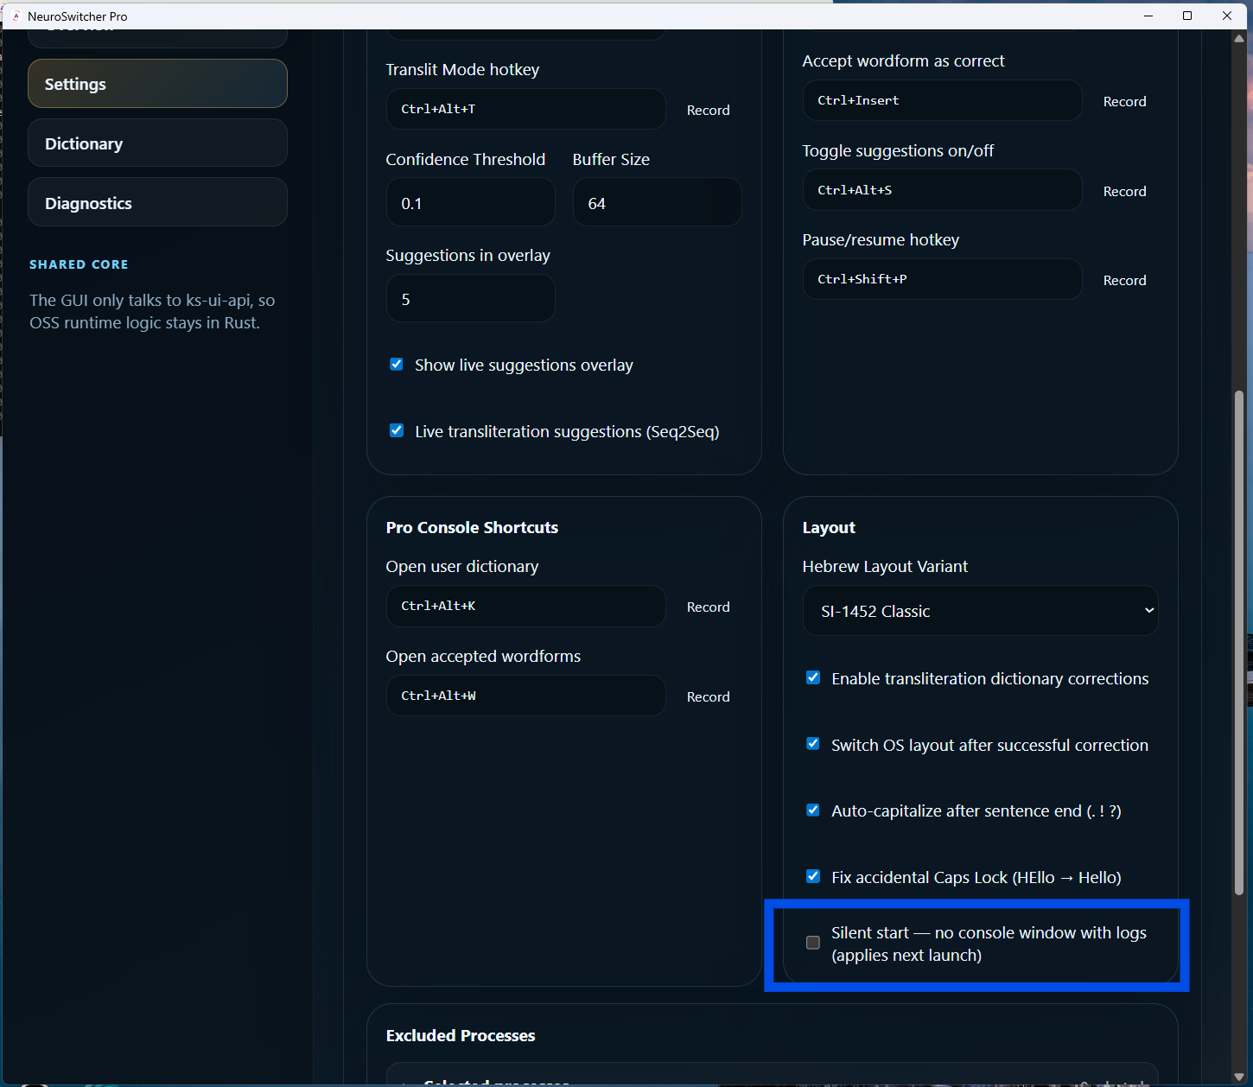Click Record for Open user dictionary
1253x1087 pixels.
(708, 607)
